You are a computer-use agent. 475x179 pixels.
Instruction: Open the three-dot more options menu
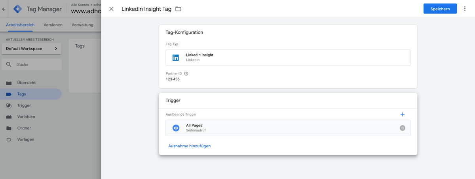465,9
